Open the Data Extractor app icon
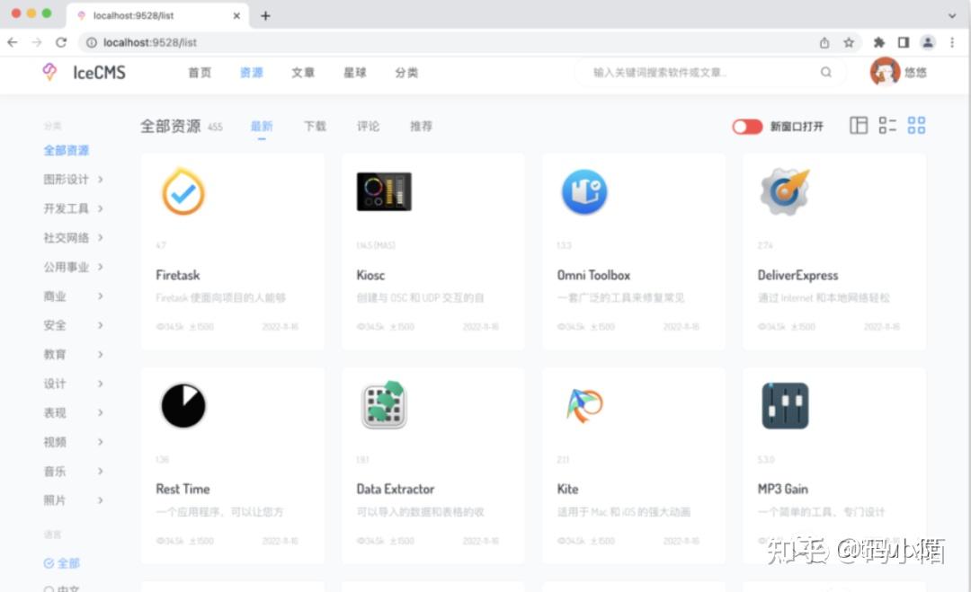 (384, 406)
